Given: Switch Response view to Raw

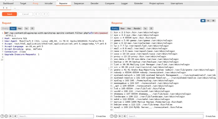Looking at the screenshot, I should pos(122,29).
